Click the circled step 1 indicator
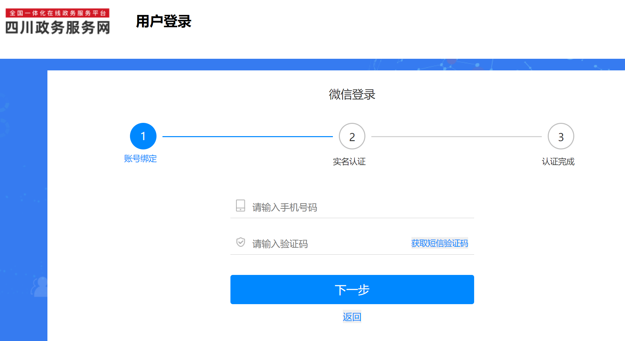The width and height of the screenshot is (625, 341). point(143,136)
